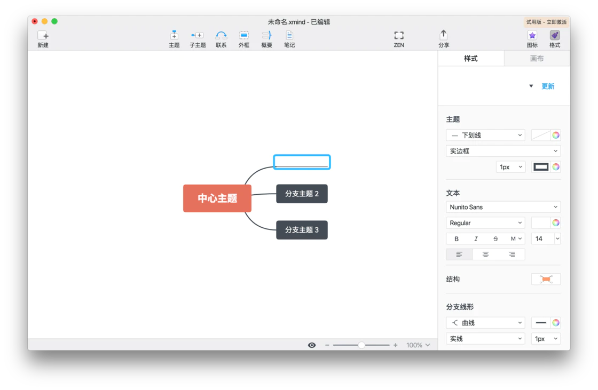Open branch line color wheel
598x390 pixels.
coord(556,323)
